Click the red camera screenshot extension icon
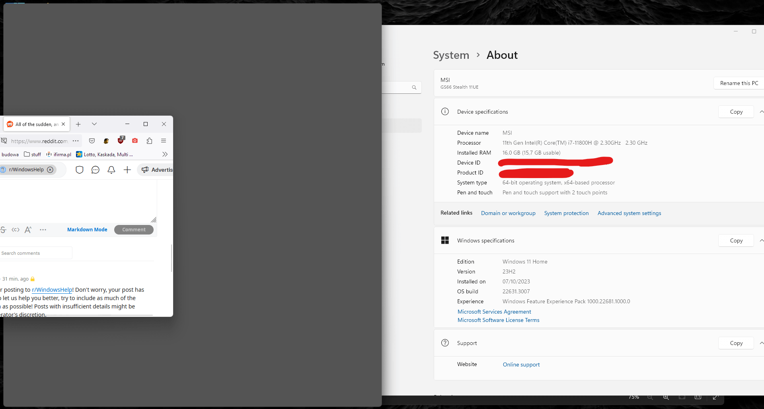 coord(135,141)
